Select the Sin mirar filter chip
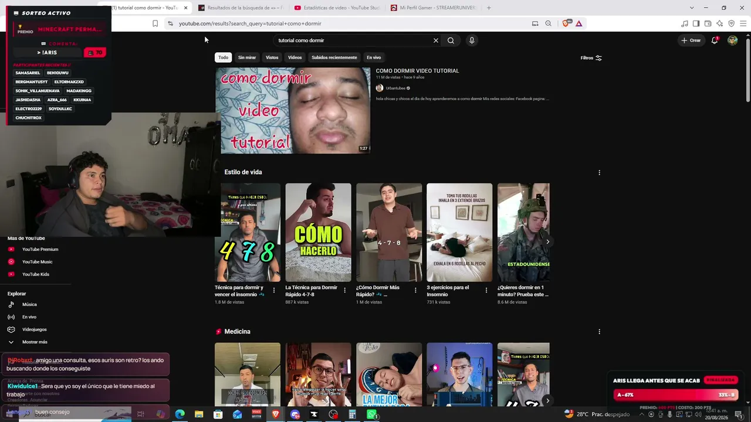This screenshot has height=422, width=751. coord(247,57)
